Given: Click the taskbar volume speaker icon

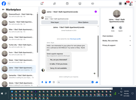Looking at the screenshot, I should tap(121, 95).
